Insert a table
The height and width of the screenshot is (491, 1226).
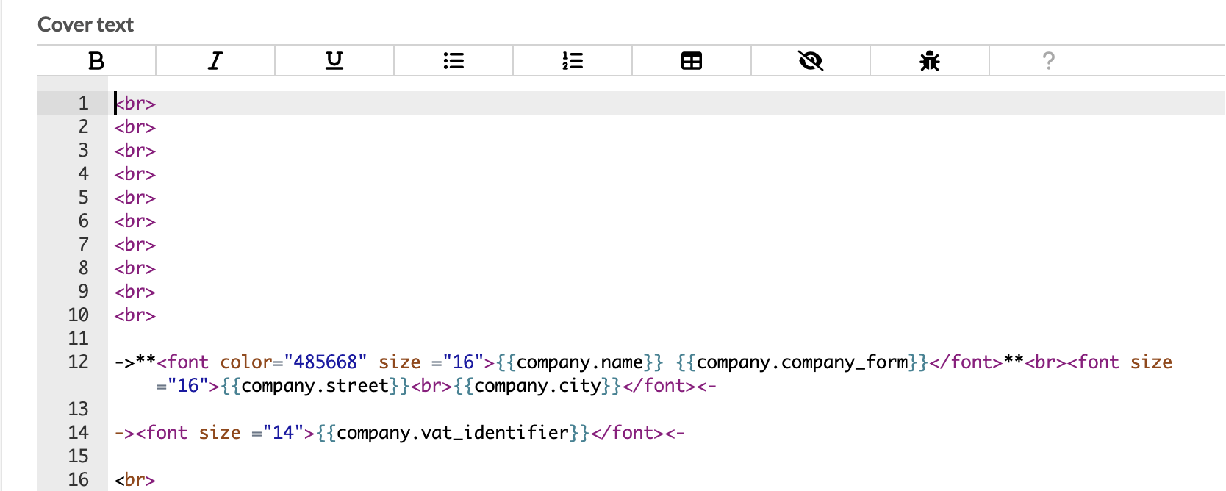[x=692, y=60]
